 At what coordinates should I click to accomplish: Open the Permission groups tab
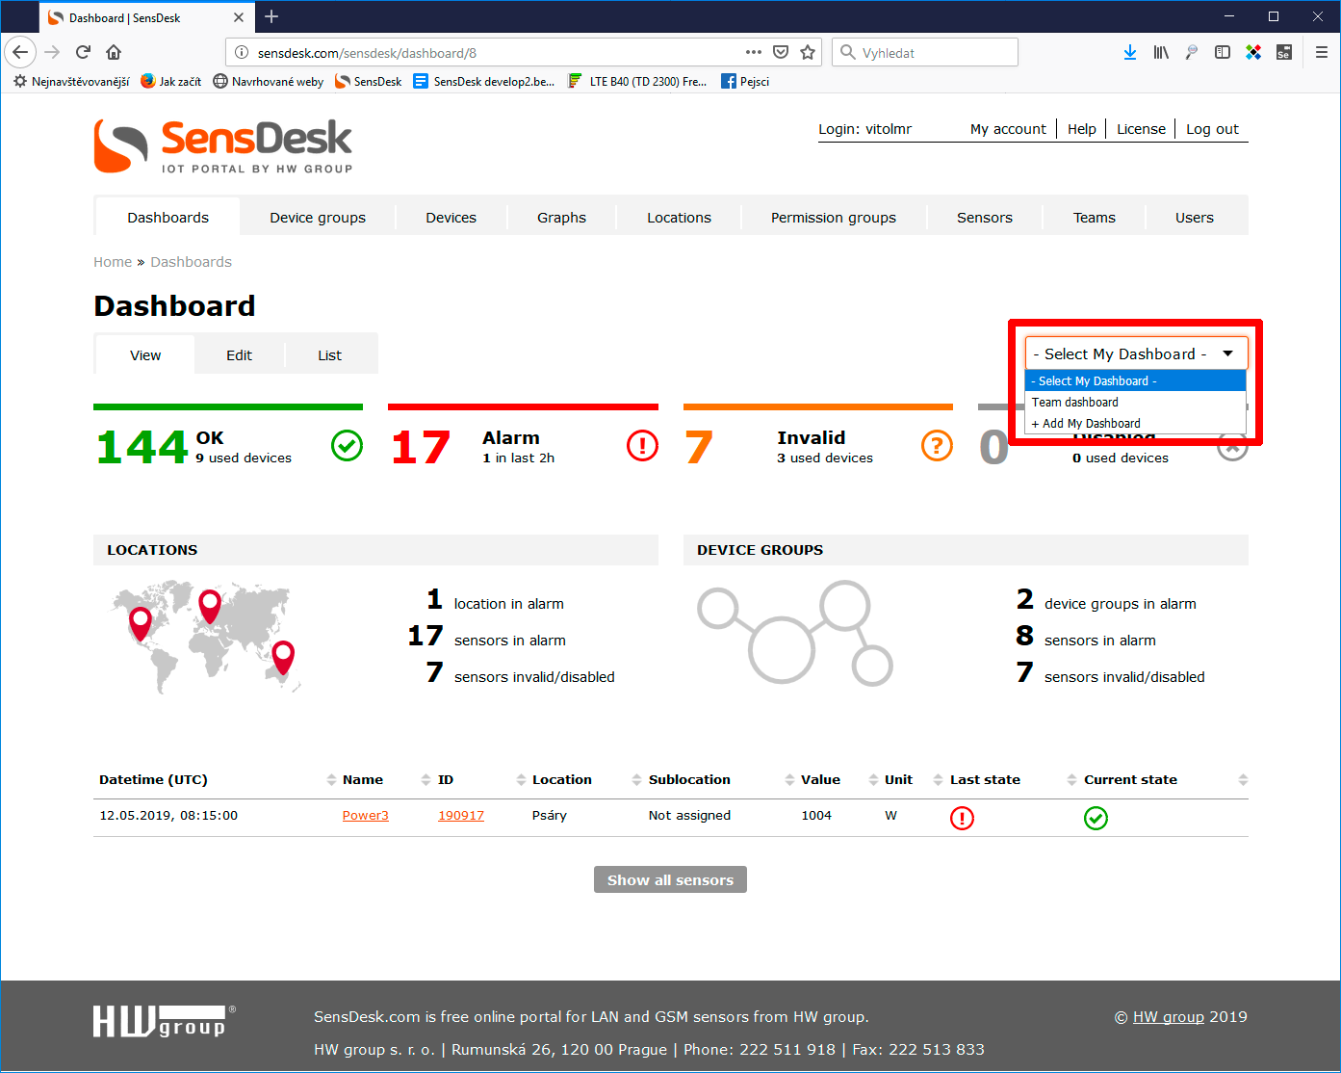(x=833, y=217)
